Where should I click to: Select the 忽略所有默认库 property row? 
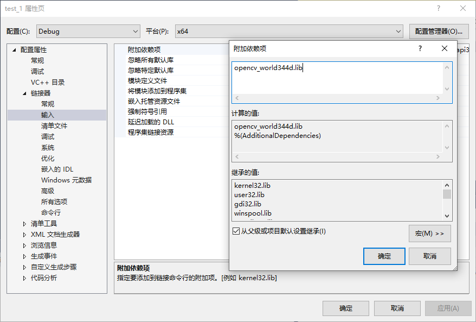tap(151, 60)
